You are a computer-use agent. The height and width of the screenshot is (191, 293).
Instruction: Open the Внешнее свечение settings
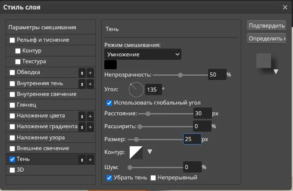(x=51, y=148)
